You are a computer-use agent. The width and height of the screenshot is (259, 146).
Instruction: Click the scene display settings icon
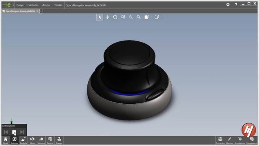[x=146, y=17]
